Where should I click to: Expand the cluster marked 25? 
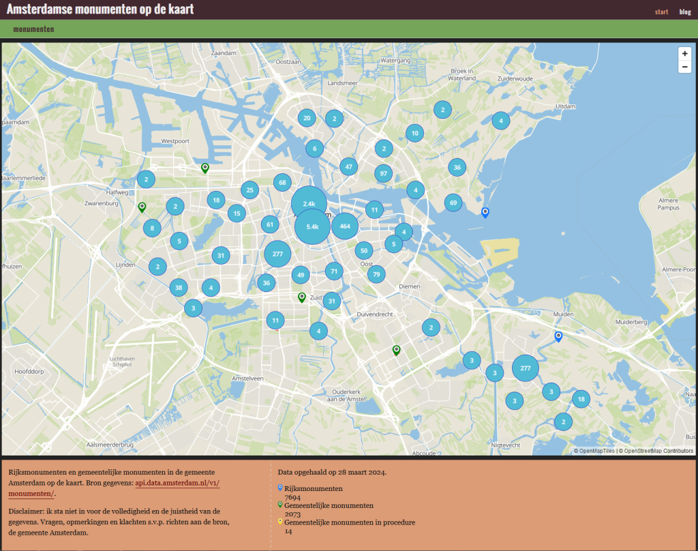[x=249, y=190]
